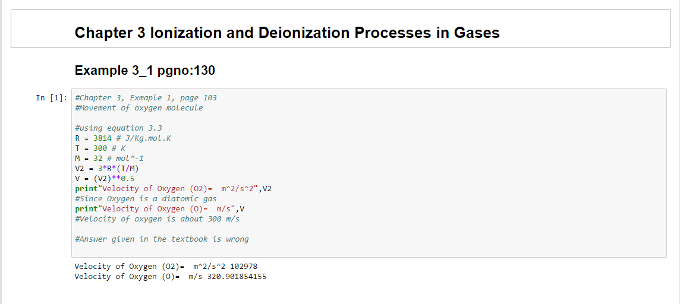Image resolution: width=680 pixels, height=304 pixels.
Task: Click the '#Chapter 3, Exmaple 1' comment line
Action: [x=146, y=98]
